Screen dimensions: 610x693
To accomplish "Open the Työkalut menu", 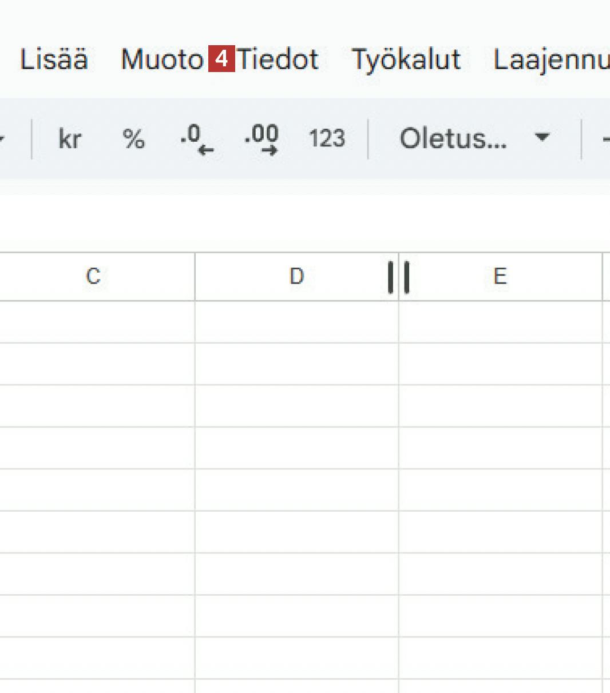I will [406, 59].
